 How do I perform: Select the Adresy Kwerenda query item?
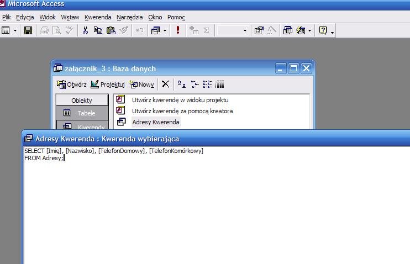[x=156, y=122]
